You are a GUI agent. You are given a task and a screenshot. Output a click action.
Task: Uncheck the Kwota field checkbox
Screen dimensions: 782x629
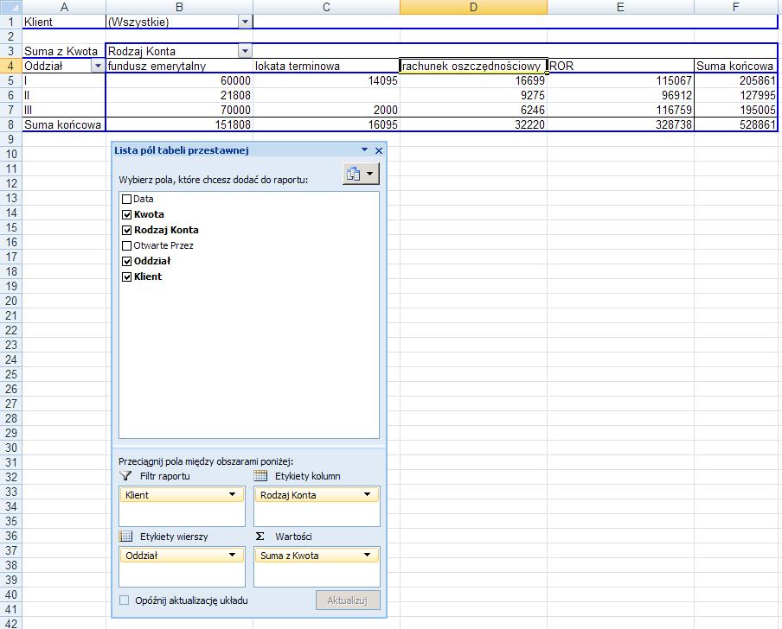pos(126,214)
